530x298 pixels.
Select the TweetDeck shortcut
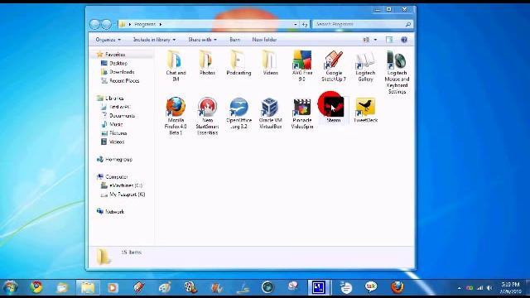click(x=365, y=110)
